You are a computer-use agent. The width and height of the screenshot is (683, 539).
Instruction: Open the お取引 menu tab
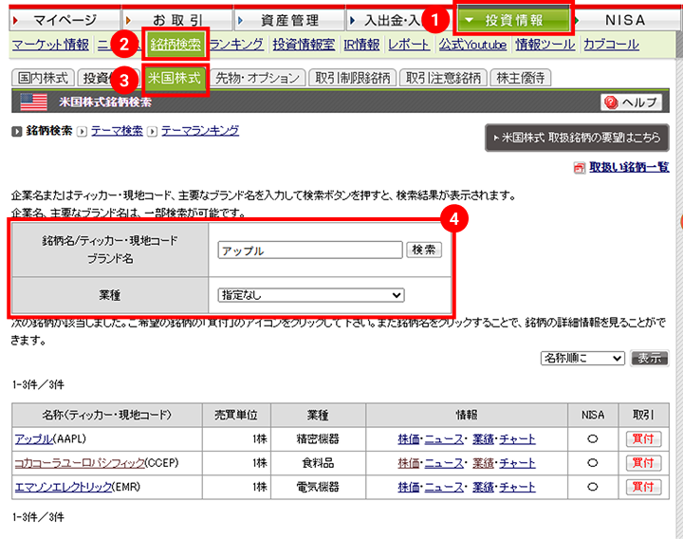click(177, 20)
